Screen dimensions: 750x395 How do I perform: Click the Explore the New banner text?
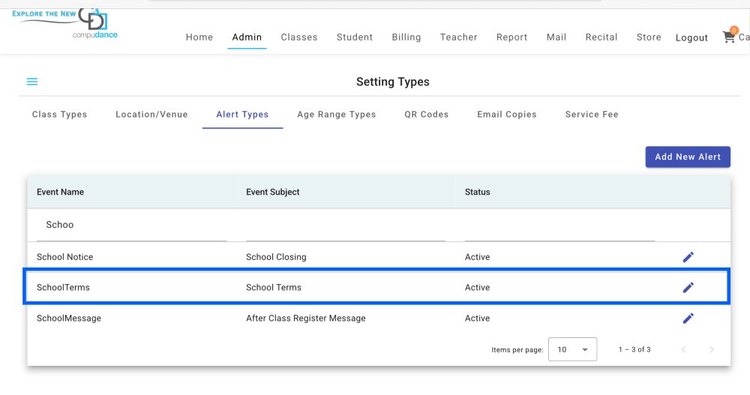coord(44,14)
